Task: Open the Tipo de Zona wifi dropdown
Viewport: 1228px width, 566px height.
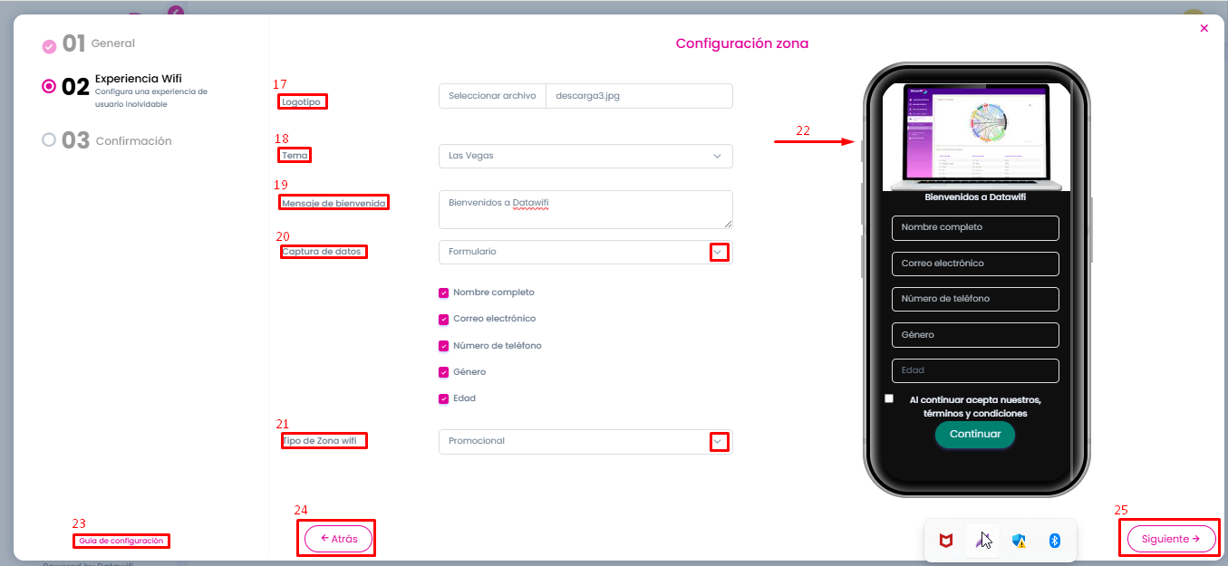Action: pyautogui.click(x=585, y=441)
